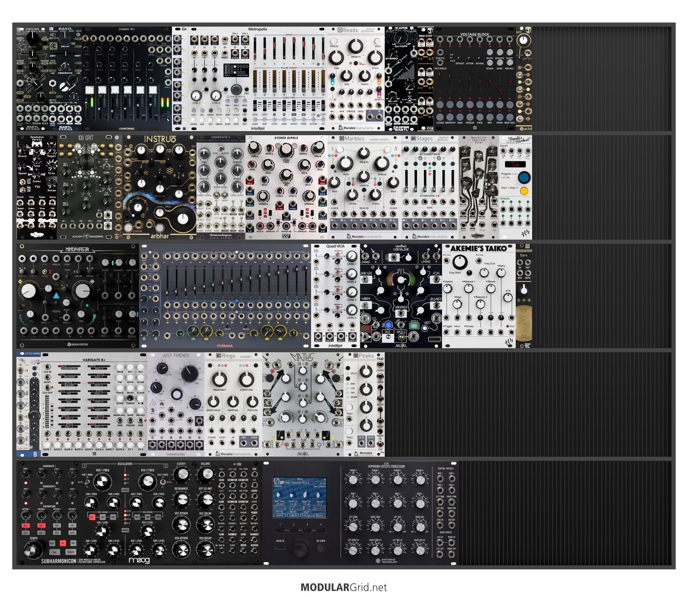This screenshot has width=688, height=596.
Task: Click the Akemie's Taiko title
Action: coord(478,248)
